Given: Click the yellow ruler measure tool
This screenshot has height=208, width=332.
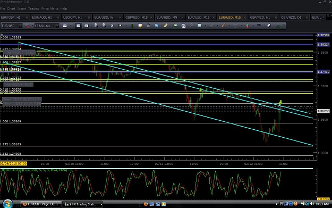Looking at the screenshot, I should coord(166,26).
